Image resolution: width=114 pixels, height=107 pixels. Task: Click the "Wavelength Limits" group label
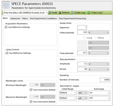[x=14, y=81]
